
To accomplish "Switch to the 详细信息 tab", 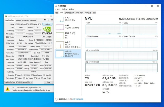I will tap(88, 13).
